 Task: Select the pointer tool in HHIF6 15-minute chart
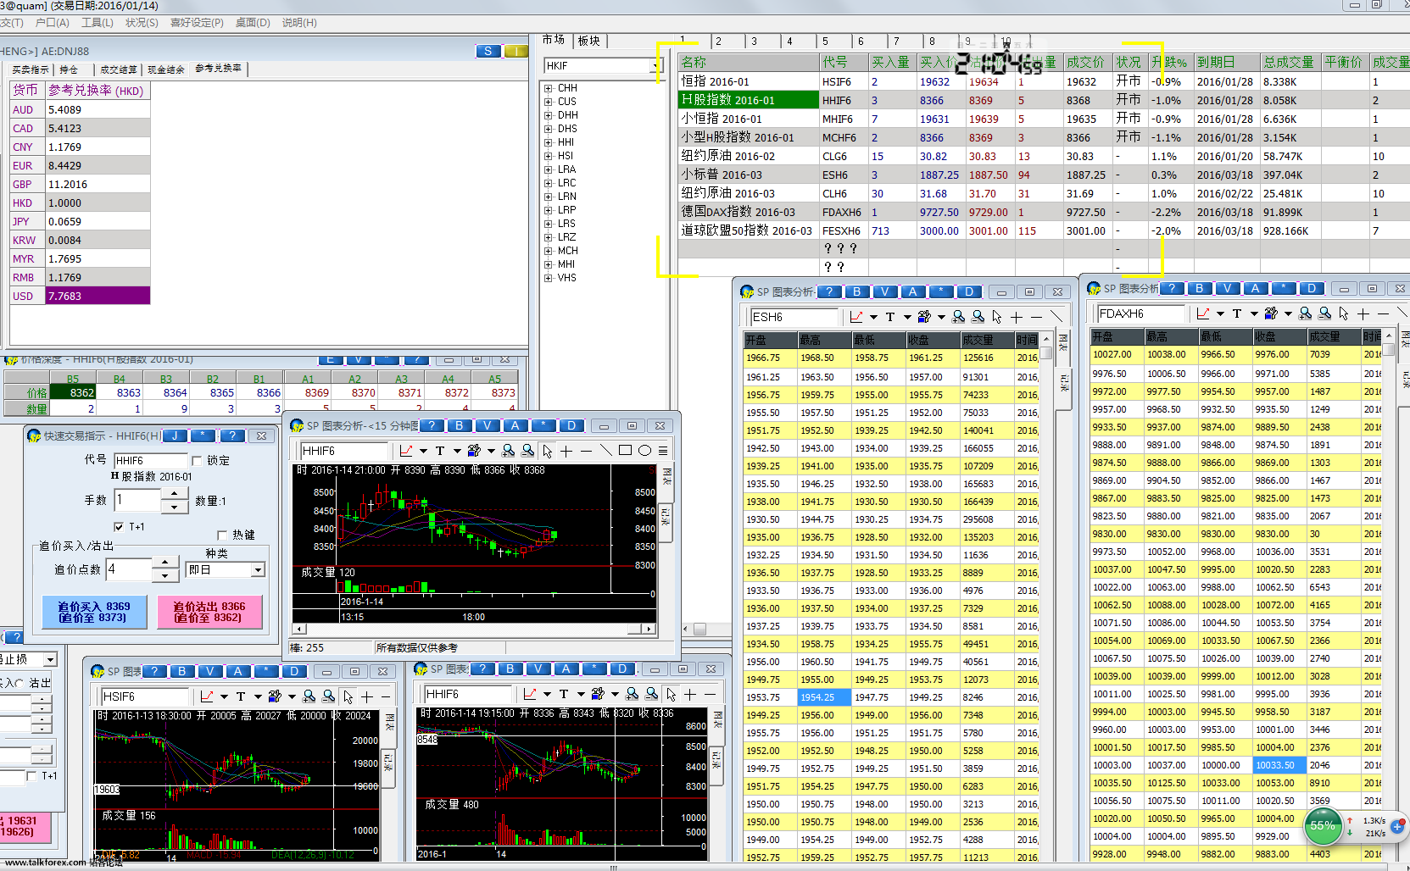pos(548,451)
